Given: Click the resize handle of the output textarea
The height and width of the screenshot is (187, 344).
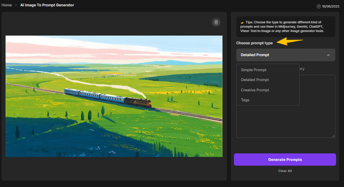Looking at the screenshot, I should [x=333, y=136].
